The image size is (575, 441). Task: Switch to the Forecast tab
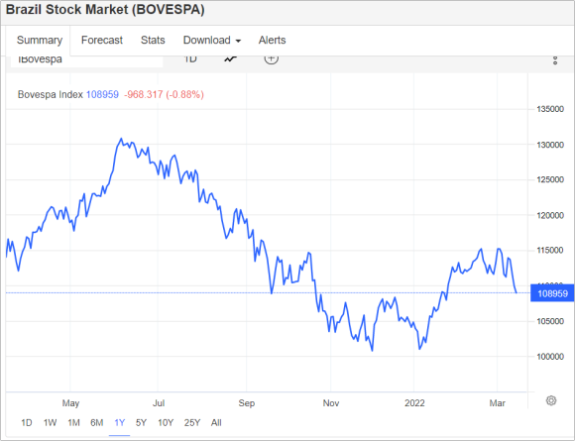[101, 40]
